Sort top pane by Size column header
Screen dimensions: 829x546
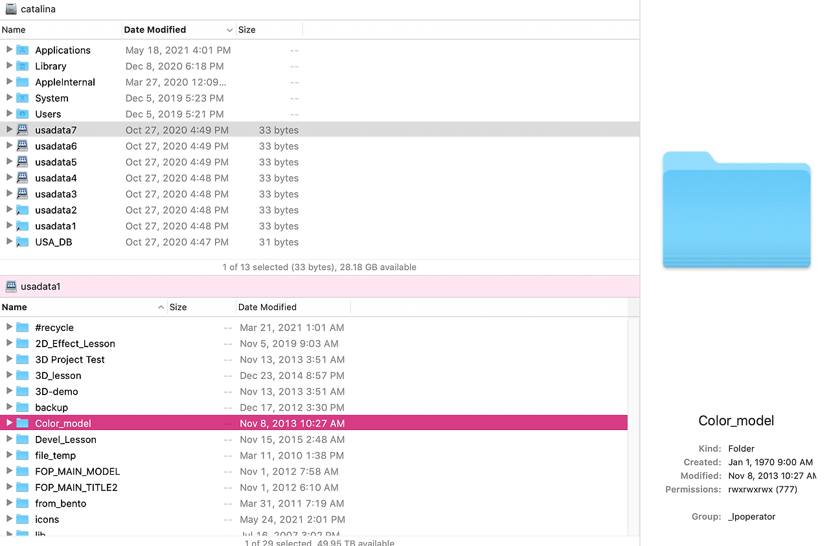point(269,30)
